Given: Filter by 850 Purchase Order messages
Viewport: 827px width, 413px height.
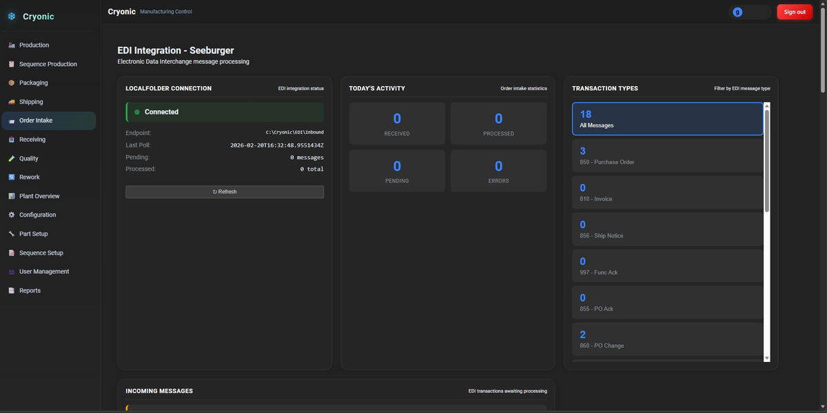Looking at the screenshot, I should pyautogui.click(x=666, y=156).
